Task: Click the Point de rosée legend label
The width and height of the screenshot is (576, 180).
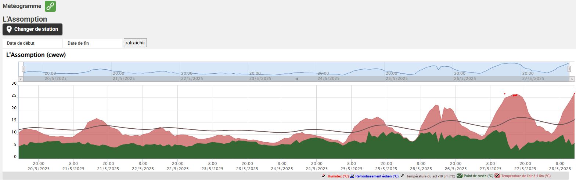Action: pyautogui.click(x=478, y=176)
